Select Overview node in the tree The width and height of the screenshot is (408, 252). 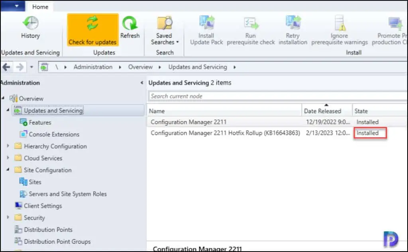(x=31, y=99)
